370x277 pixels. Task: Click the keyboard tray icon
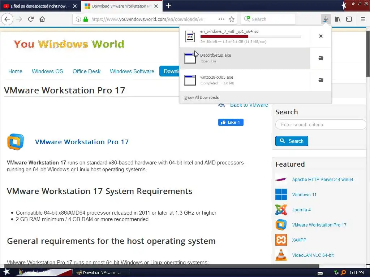(320, 273)
